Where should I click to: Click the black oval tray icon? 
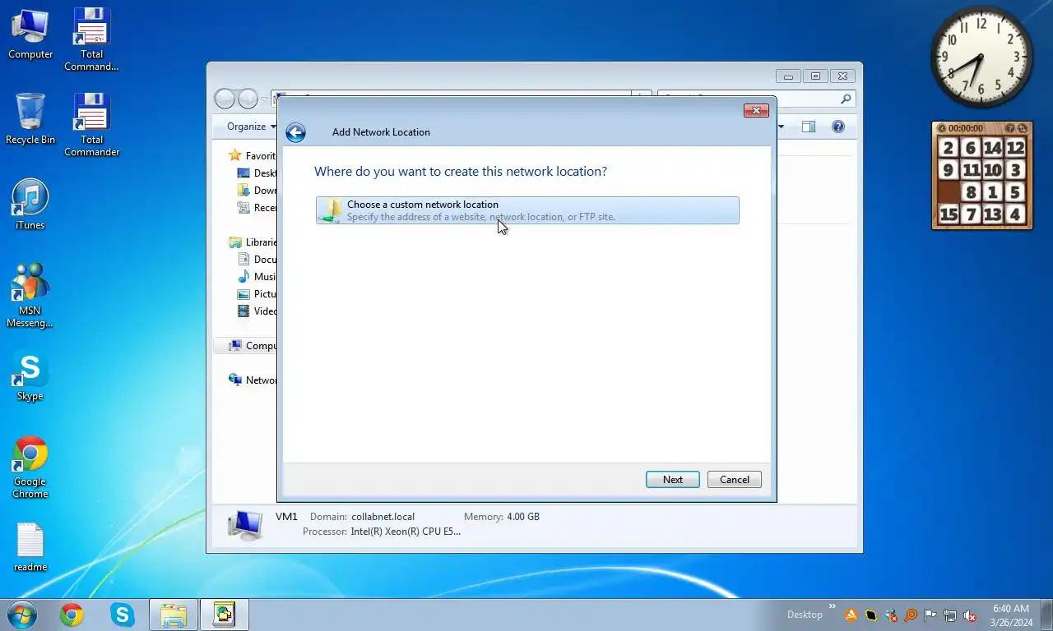click(x=871, y=615)
